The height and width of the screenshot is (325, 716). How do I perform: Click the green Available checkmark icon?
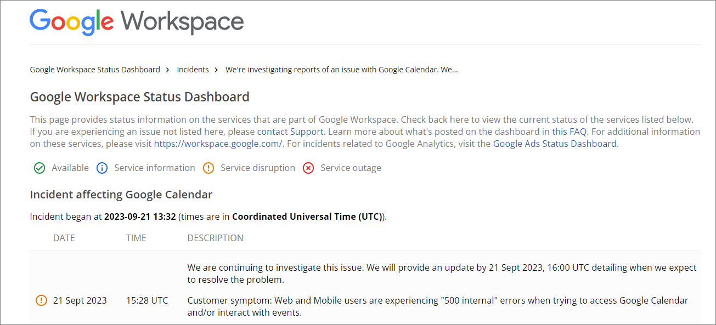click(x=40, y=168)
